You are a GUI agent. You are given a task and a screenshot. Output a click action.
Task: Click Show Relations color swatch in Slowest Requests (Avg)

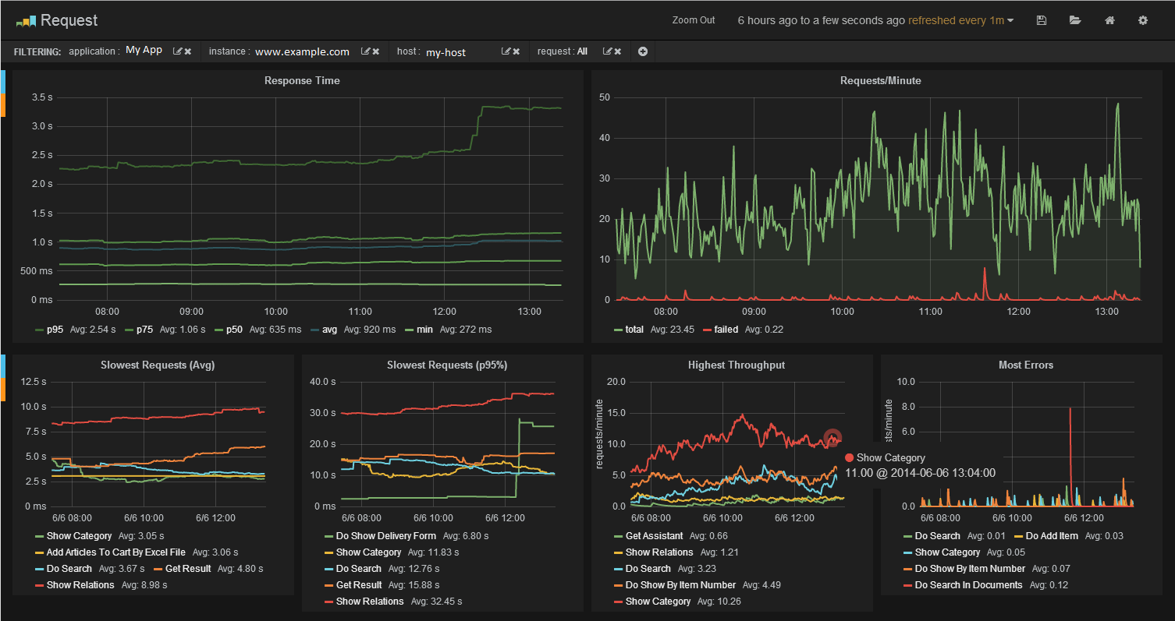[x=39, y=586]
